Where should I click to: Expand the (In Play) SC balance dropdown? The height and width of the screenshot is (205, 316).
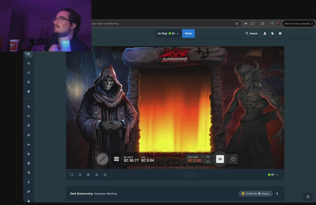168,33
